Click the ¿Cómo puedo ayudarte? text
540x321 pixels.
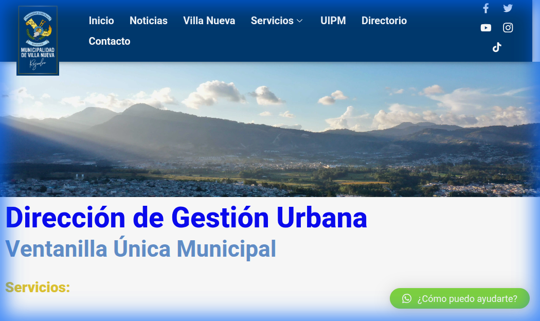(467, 298)
